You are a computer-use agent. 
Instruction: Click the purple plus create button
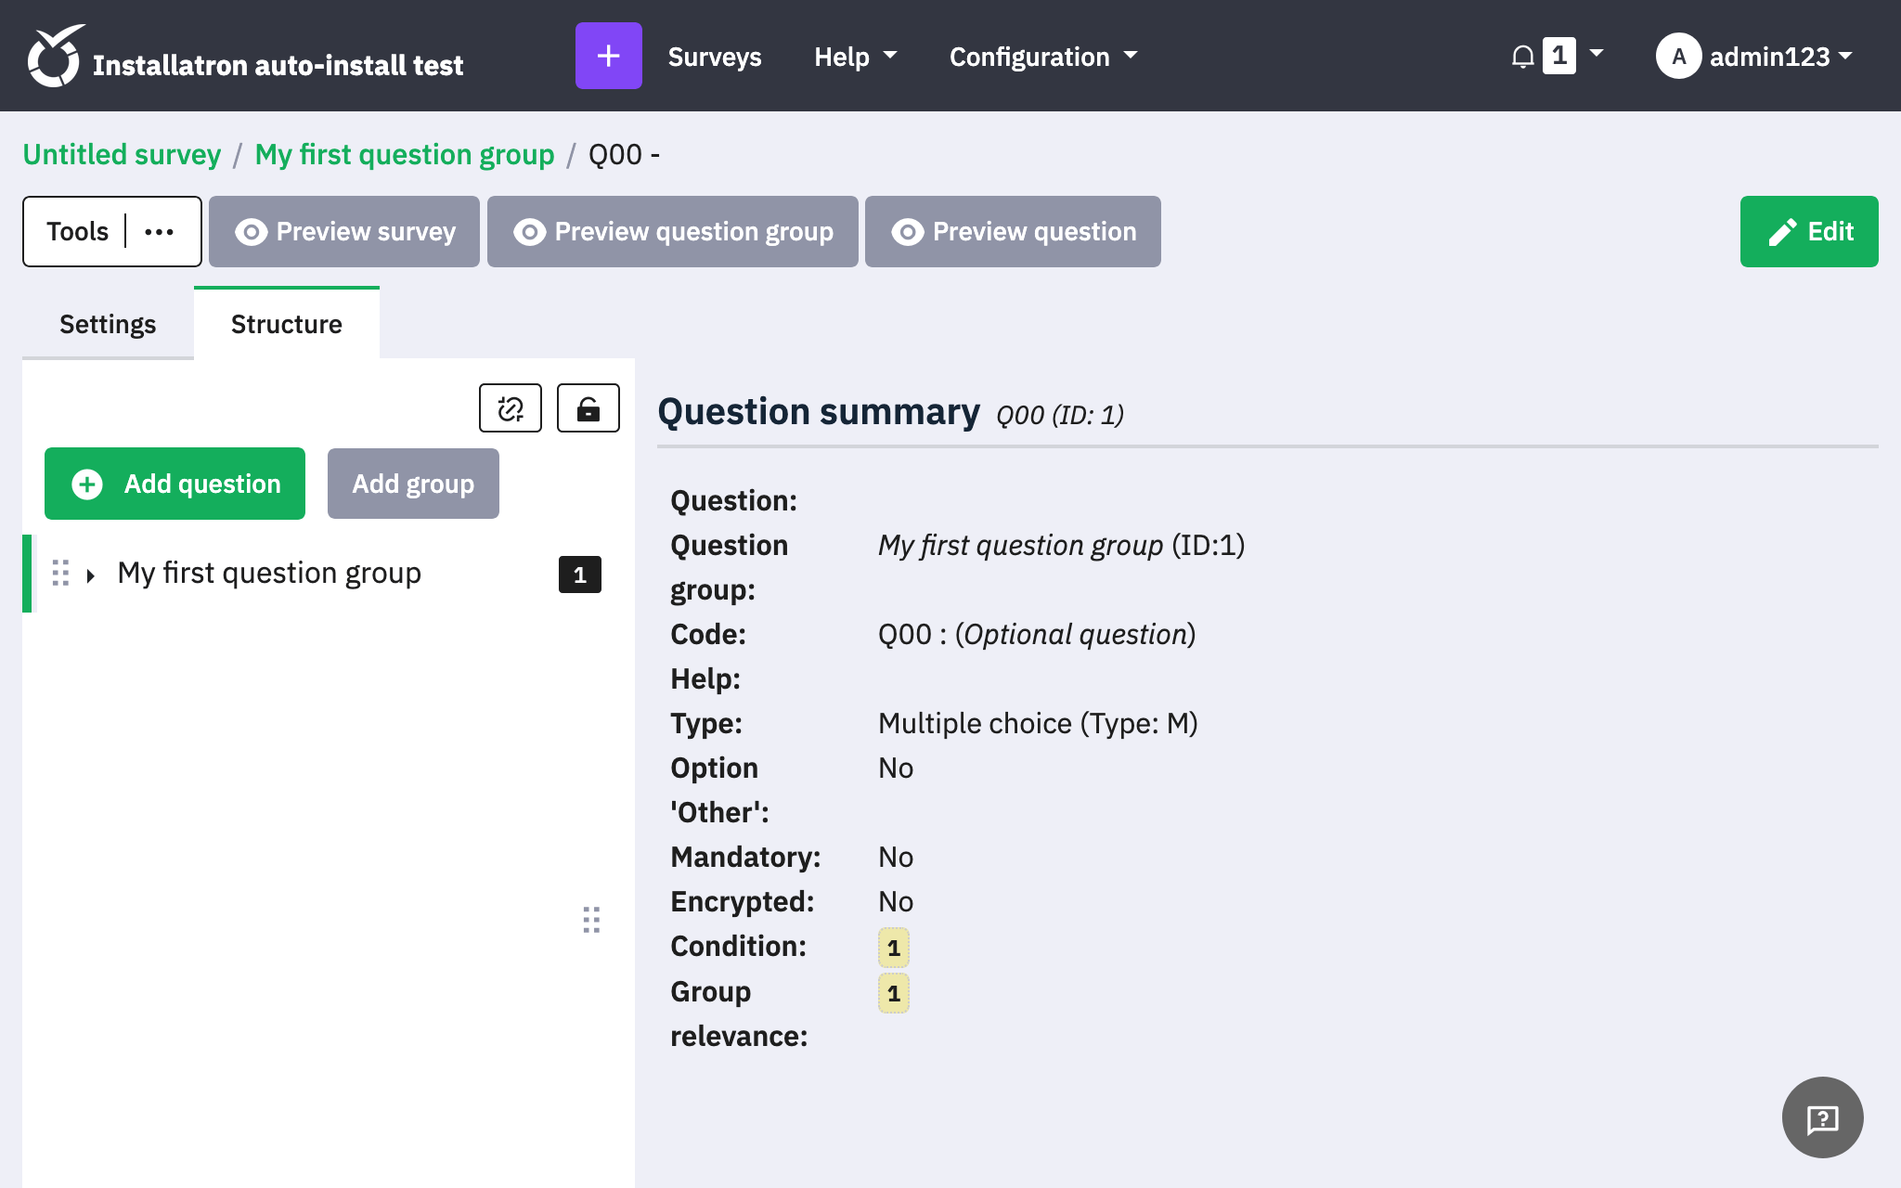608,56
